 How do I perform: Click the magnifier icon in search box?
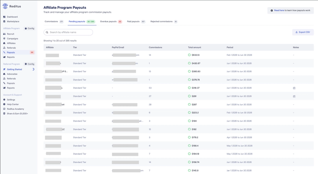tap(47, 32)
